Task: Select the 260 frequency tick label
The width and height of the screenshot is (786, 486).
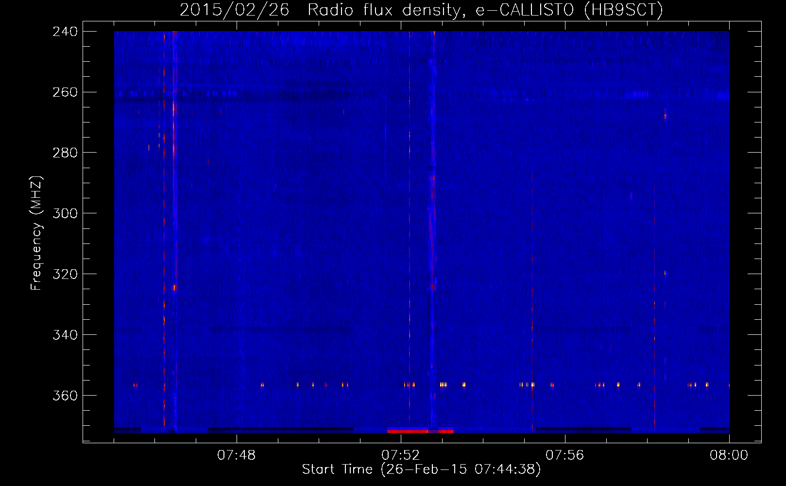Action: click(65, 92)
